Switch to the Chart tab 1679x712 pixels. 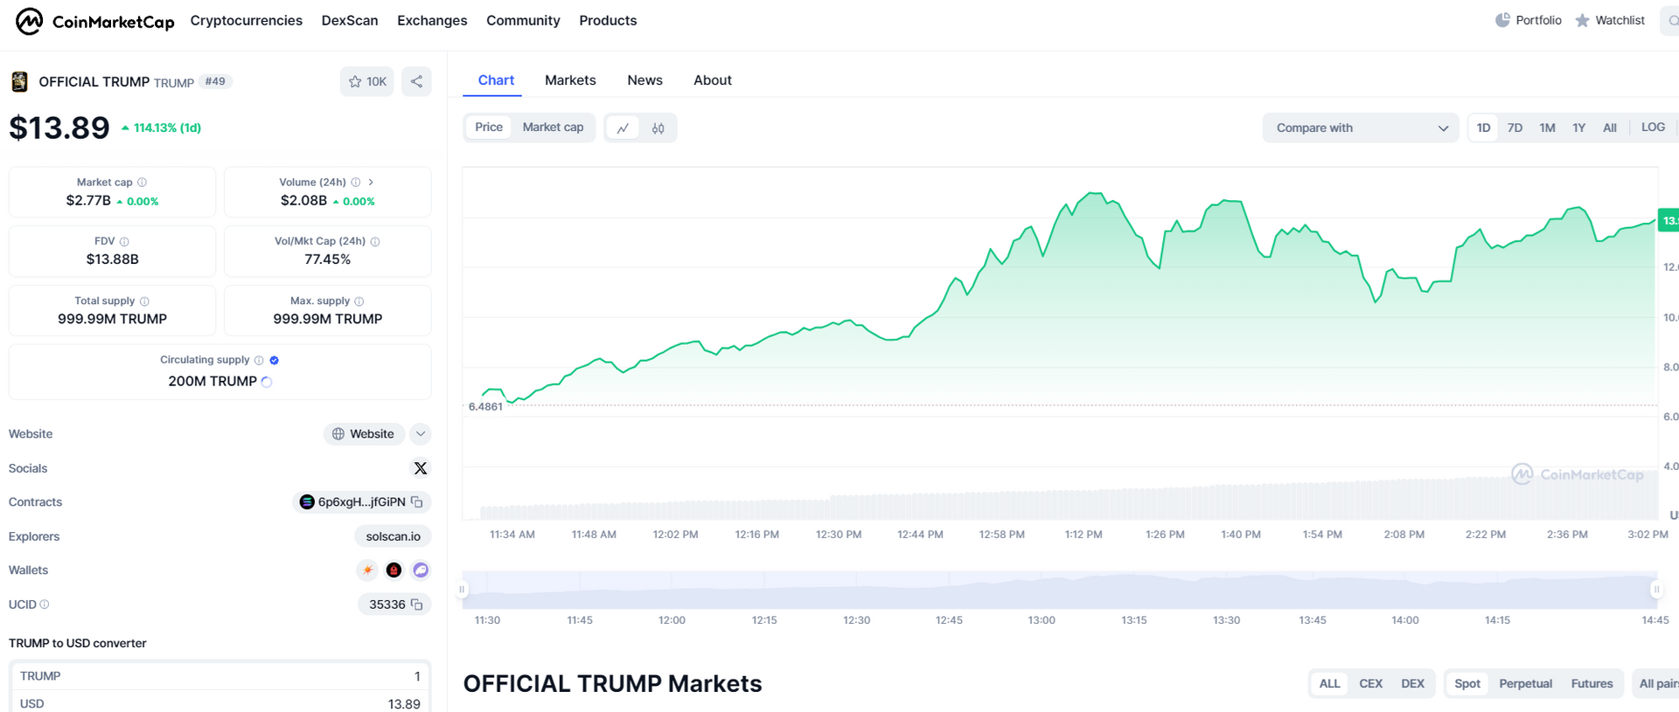pyautogui.click(x=496, y=80)
